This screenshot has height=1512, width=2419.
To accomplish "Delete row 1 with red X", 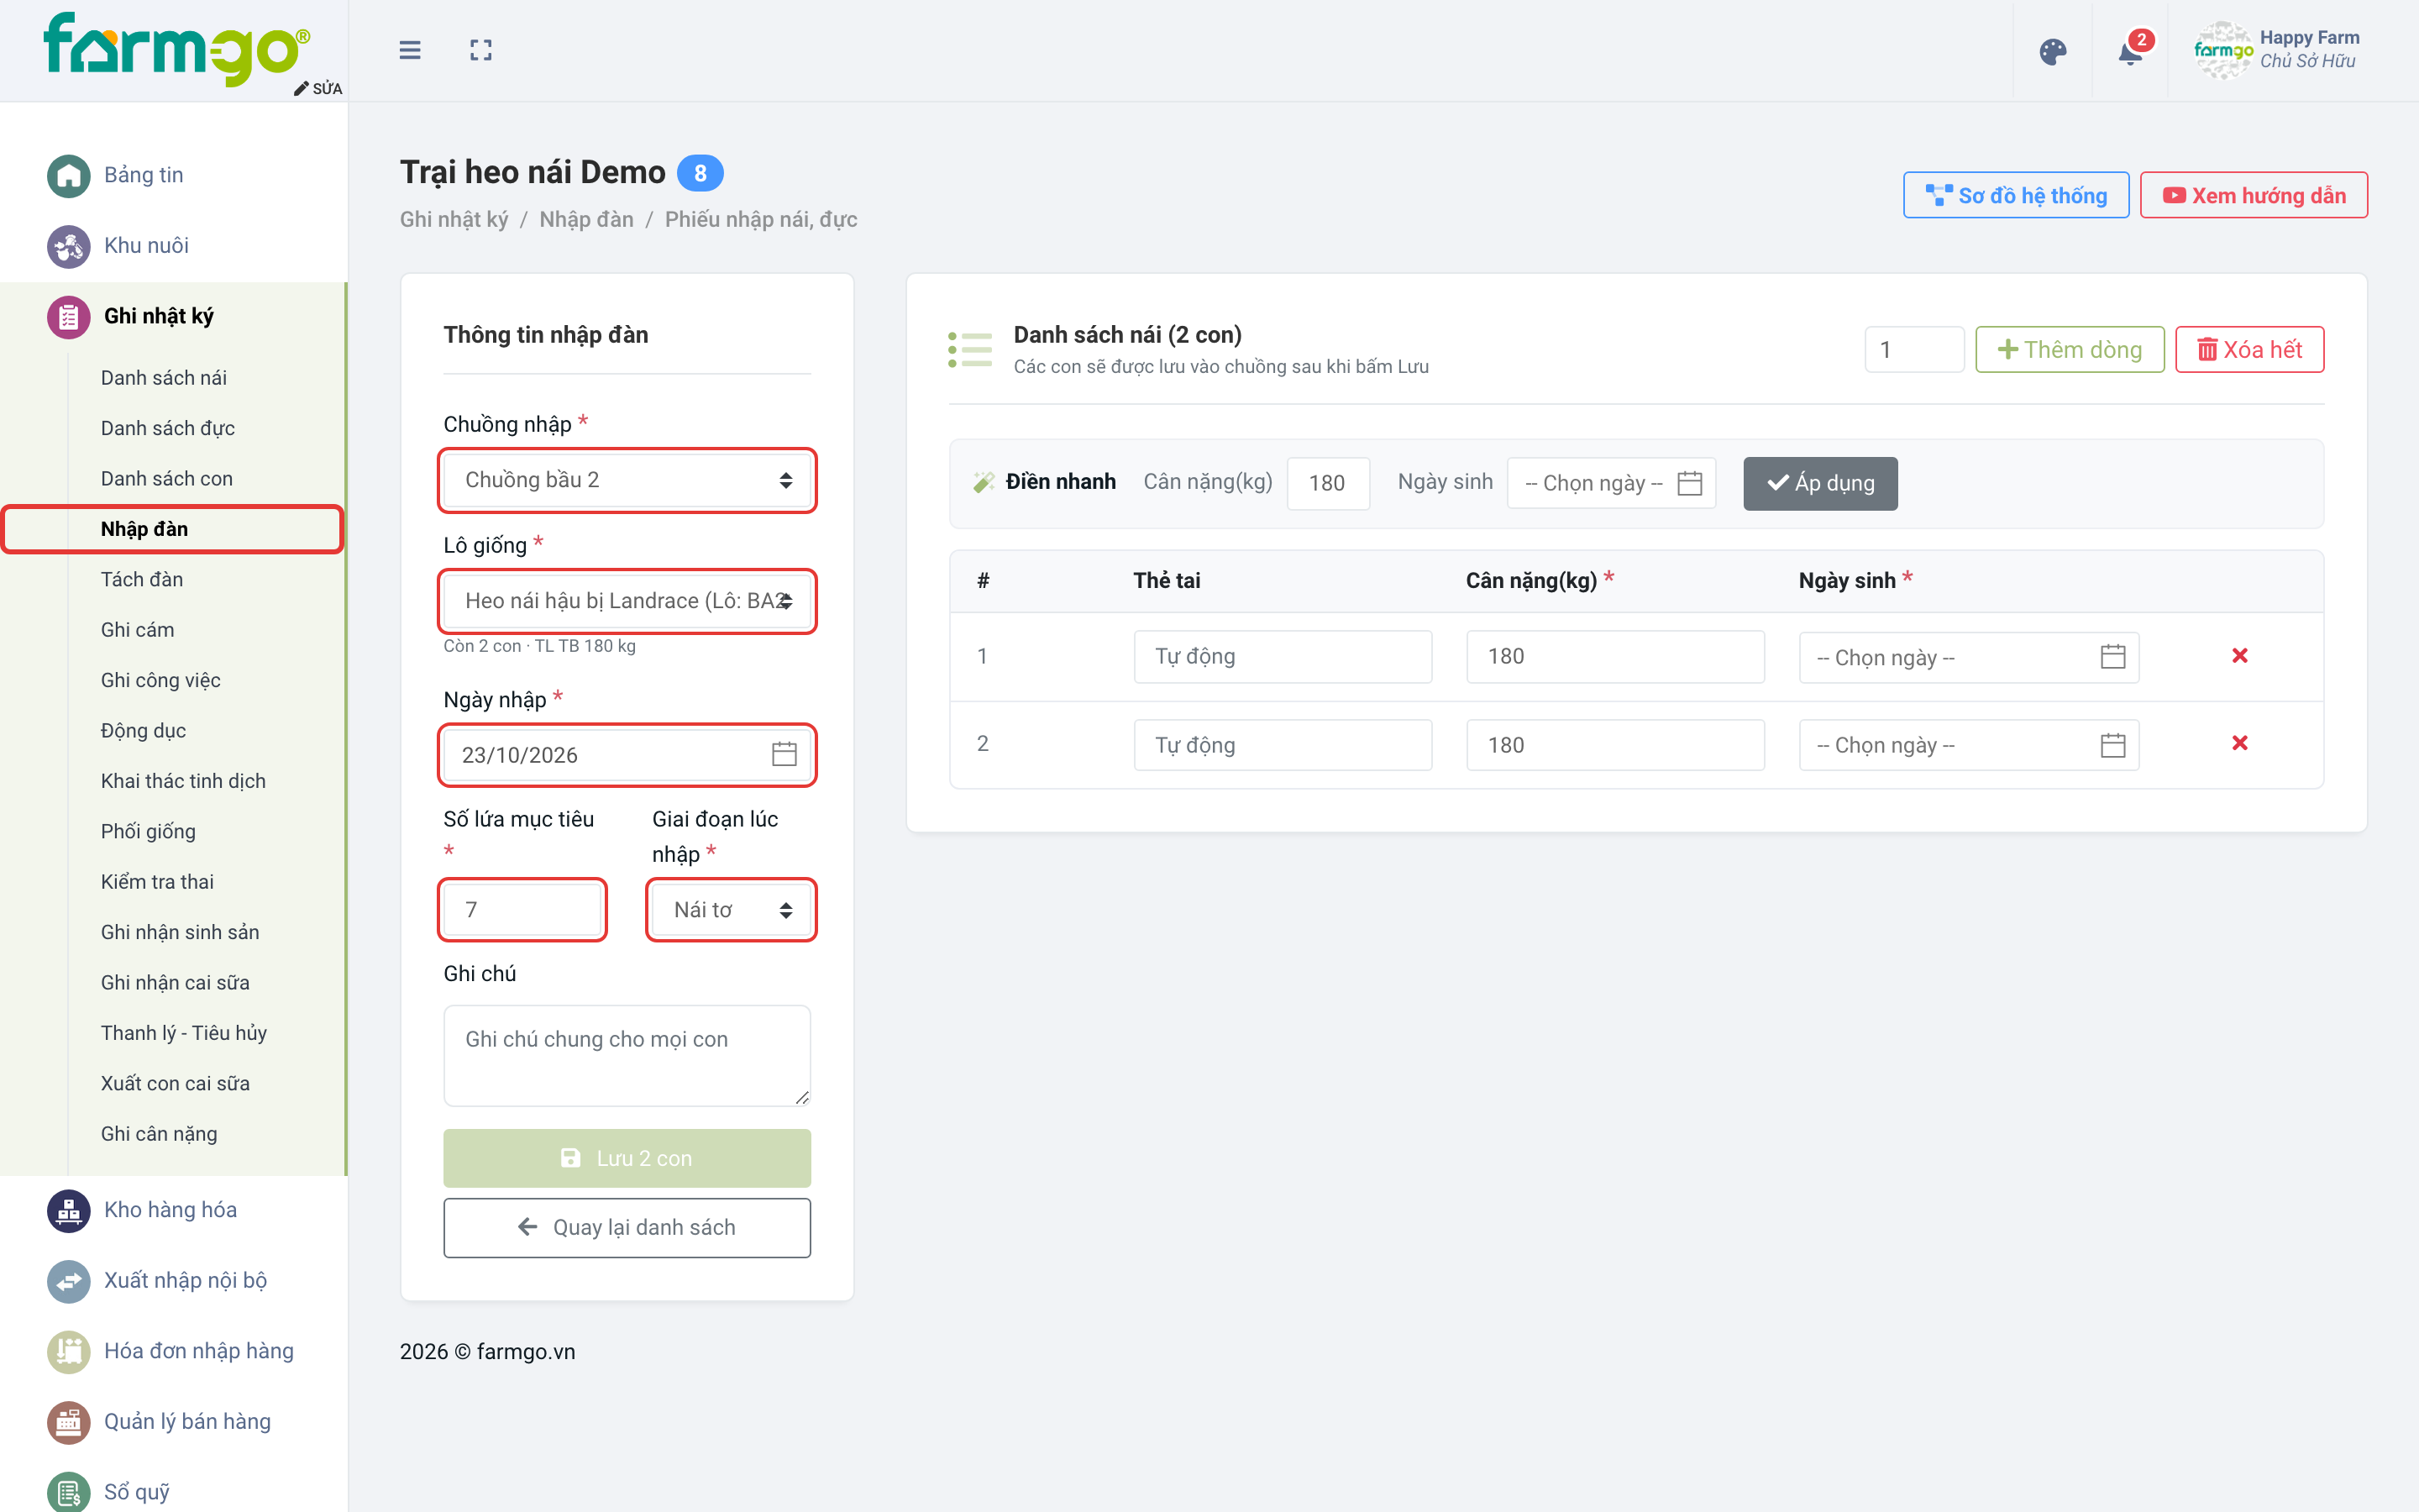I will pyautogui.click(x=2239, y=656).
